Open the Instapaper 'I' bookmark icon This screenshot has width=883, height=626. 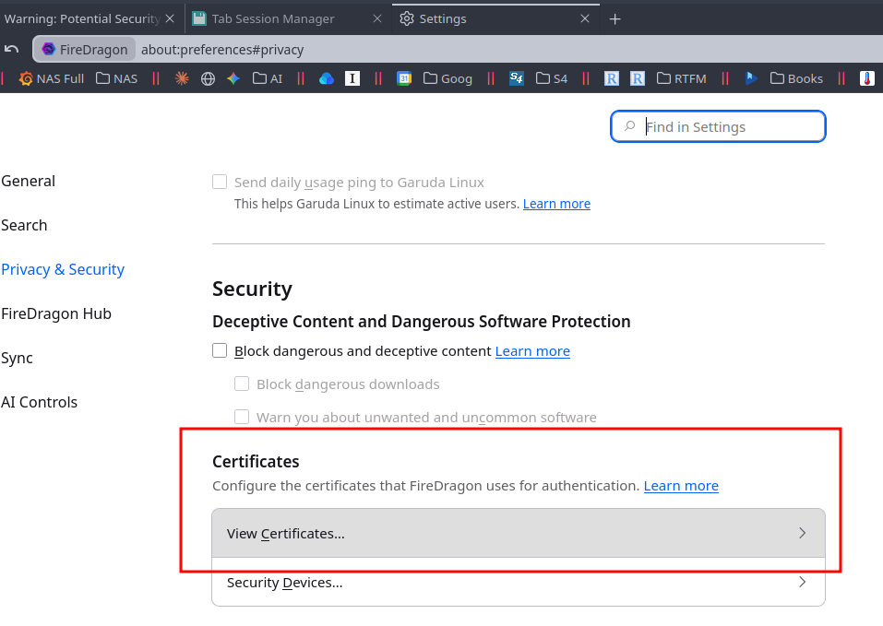pyautogui.click(x=352, y=78)
